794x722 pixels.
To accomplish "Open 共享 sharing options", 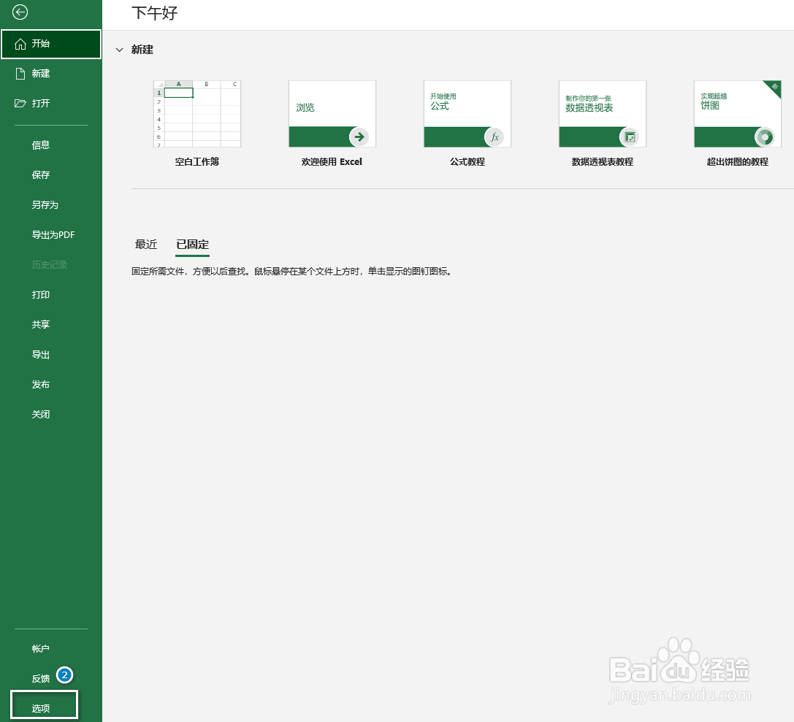I will pos(42,324).
